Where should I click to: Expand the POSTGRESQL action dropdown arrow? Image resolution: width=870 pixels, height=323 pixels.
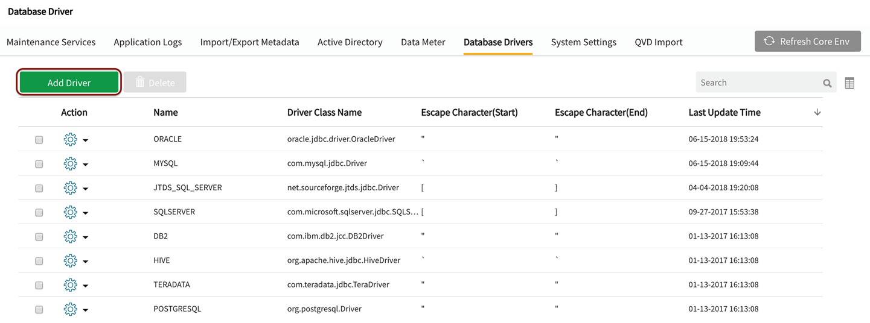[x=86, y=310]
